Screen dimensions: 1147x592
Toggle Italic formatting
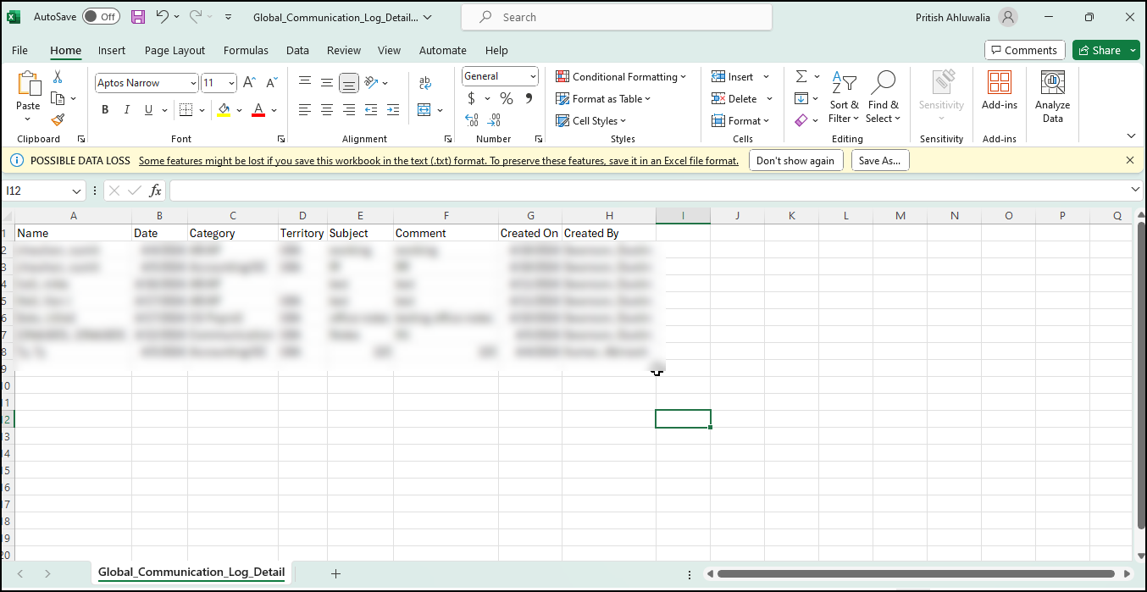pos(127,110)
